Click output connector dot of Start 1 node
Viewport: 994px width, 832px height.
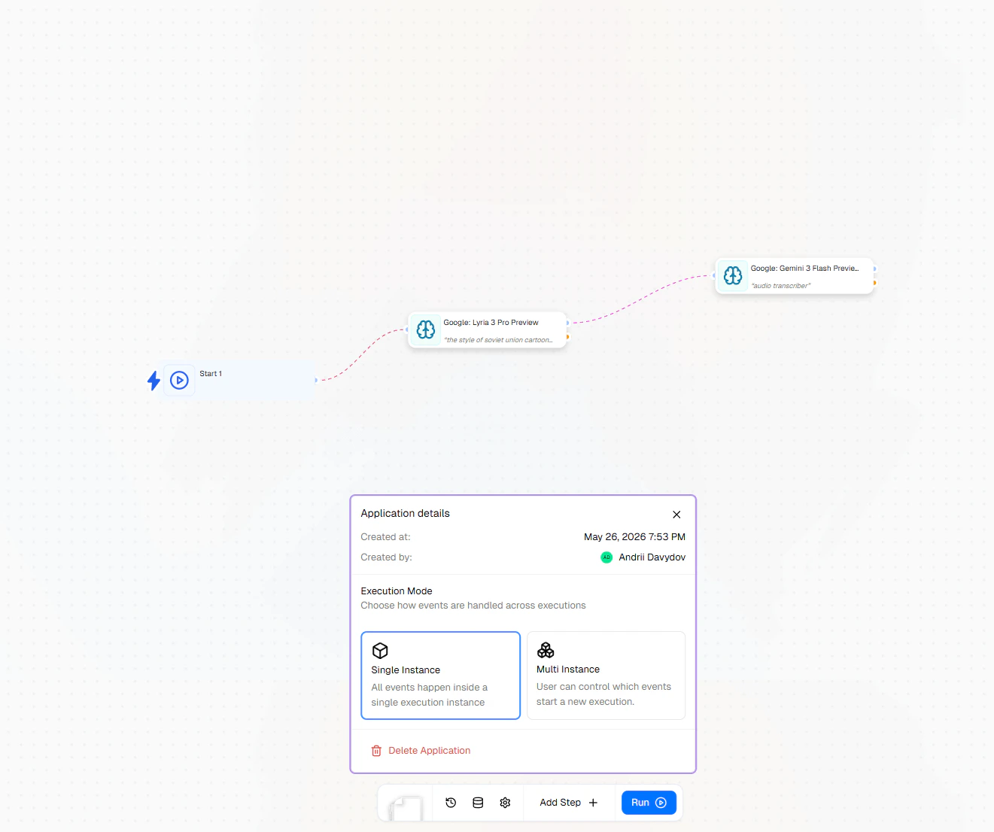click(x=316, y=380)
